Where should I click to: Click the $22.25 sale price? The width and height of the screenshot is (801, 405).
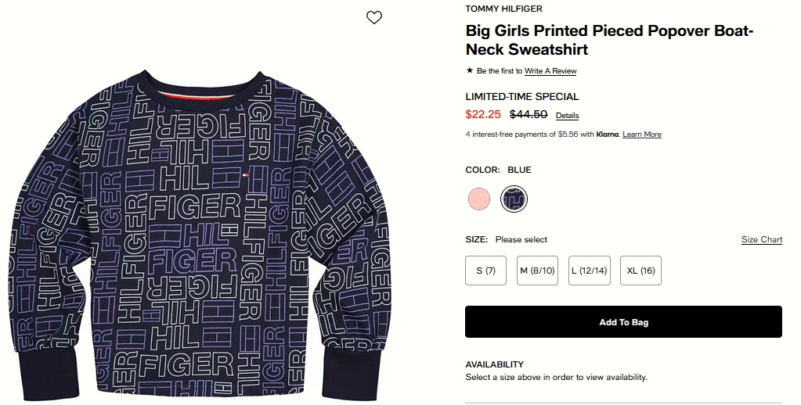[483, 114]
